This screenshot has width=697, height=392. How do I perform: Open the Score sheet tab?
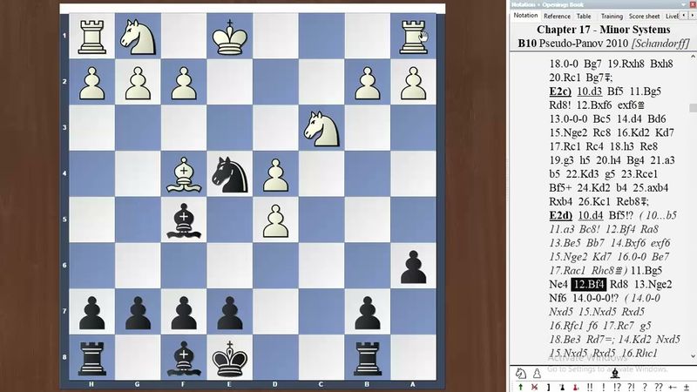[x=643, y=16]
